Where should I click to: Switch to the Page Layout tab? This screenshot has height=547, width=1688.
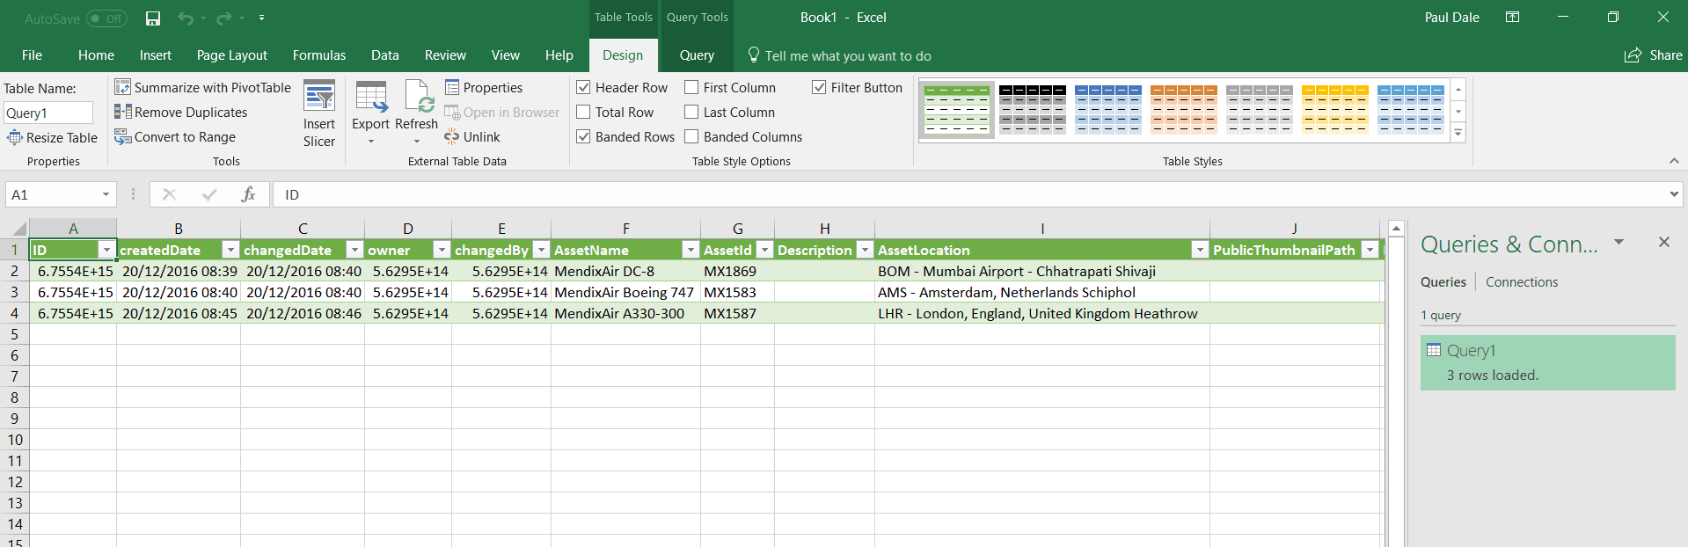pos(232,55)
